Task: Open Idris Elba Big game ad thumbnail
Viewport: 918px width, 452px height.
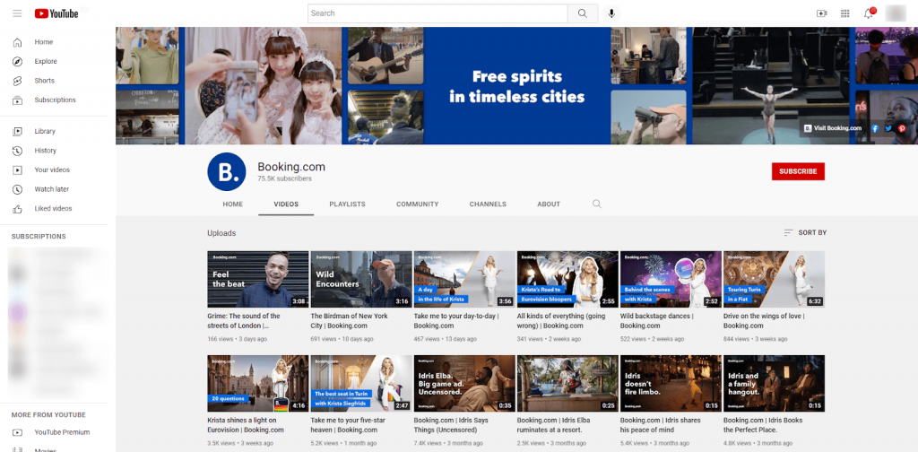Action: (x=464, y=384)
